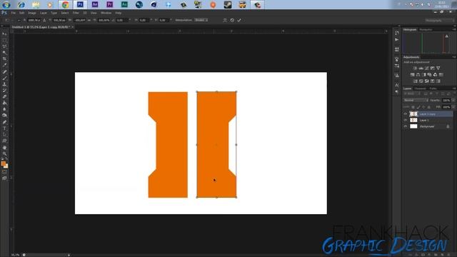457x257 pixels.
Task: Select the Rectangle shape tool
Action: [4, 141]
